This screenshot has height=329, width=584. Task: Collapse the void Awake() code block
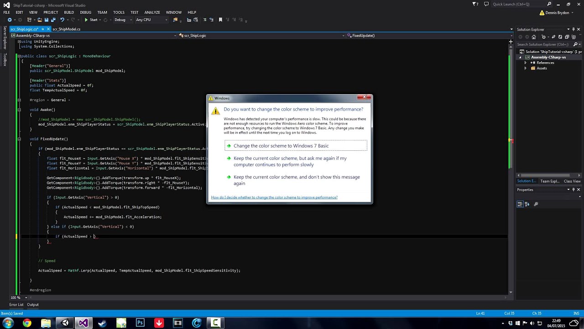(x=19, y=110)
